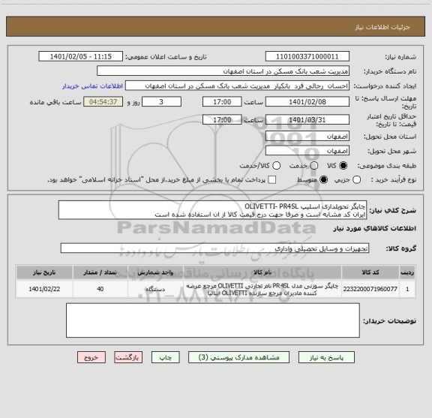Click the پاسخ به نیاز button
This screenshot has width=432, height=418.
(x=326, y=357)
